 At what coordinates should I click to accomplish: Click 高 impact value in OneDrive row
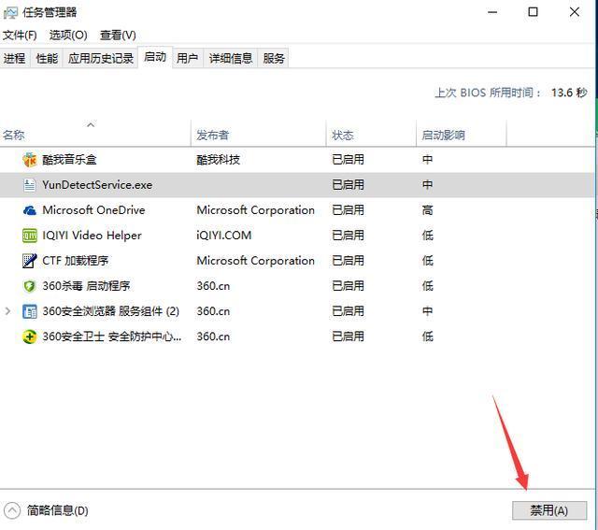(x=428, y=210)
